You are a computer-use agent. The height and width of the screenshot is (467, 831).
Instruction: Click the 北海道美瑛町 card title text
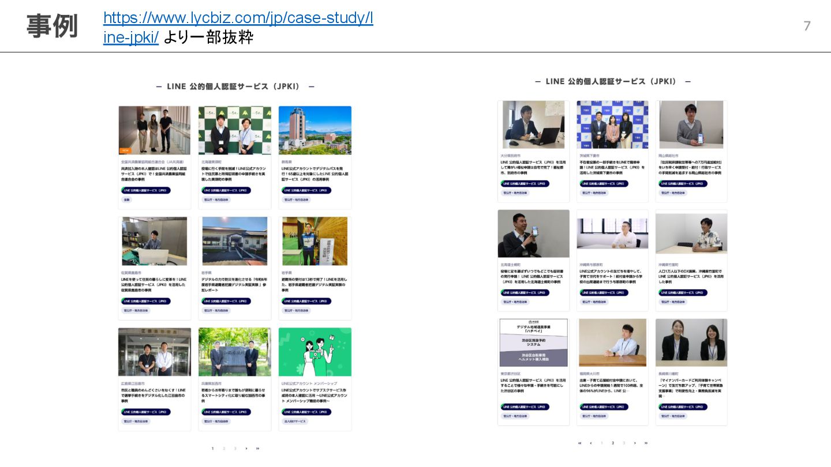[x=234, y=175]
